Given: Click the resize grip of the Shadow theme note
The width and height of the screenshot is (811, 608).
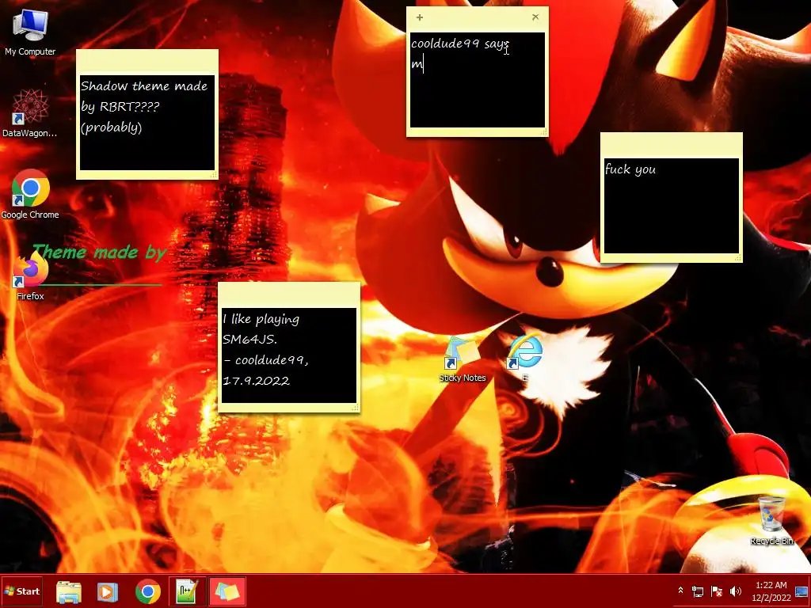Looking at the screenshot, I should [x=214, y=175].
